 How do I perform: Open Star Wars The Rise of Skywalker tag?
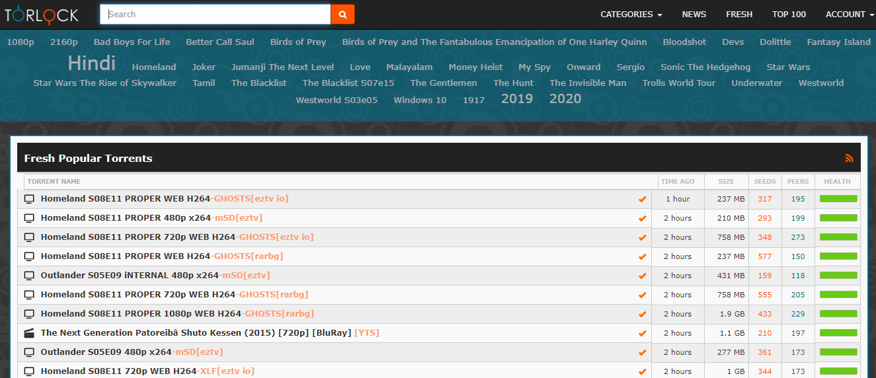coord(105,83)
